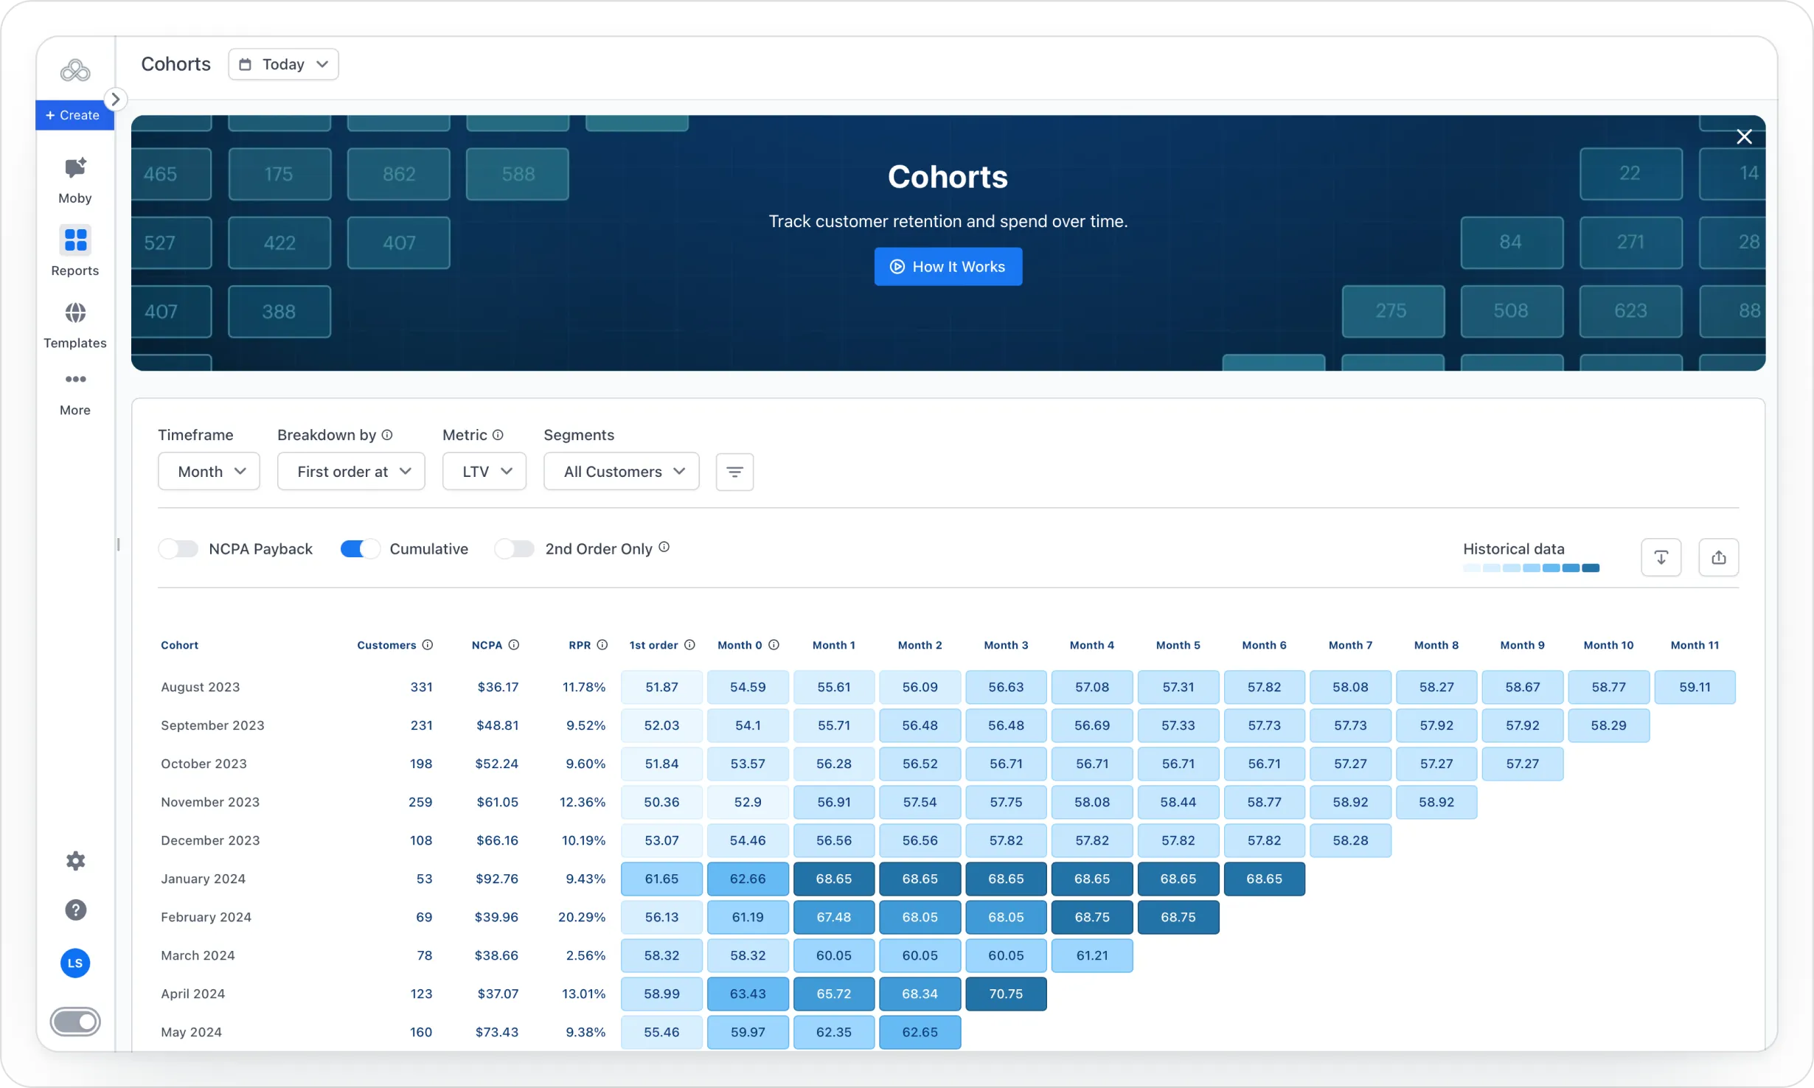Click the darkest Historical data swatch
1814x1088 pixels.
[1591, 568]
